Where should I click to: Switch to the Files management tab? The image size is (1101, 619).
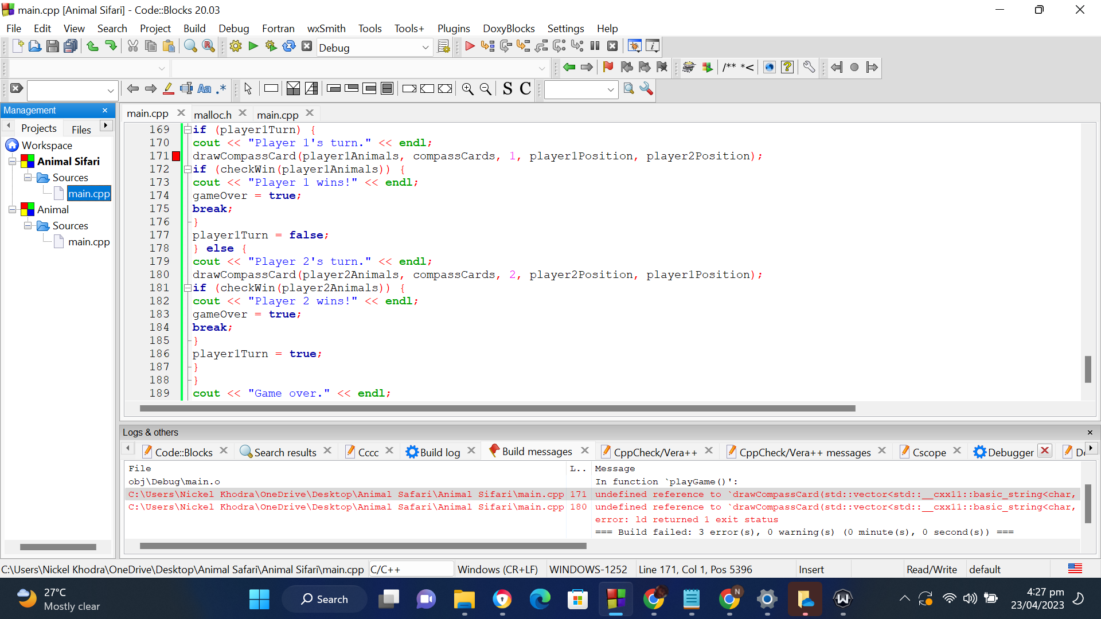(x=81, y=129)
